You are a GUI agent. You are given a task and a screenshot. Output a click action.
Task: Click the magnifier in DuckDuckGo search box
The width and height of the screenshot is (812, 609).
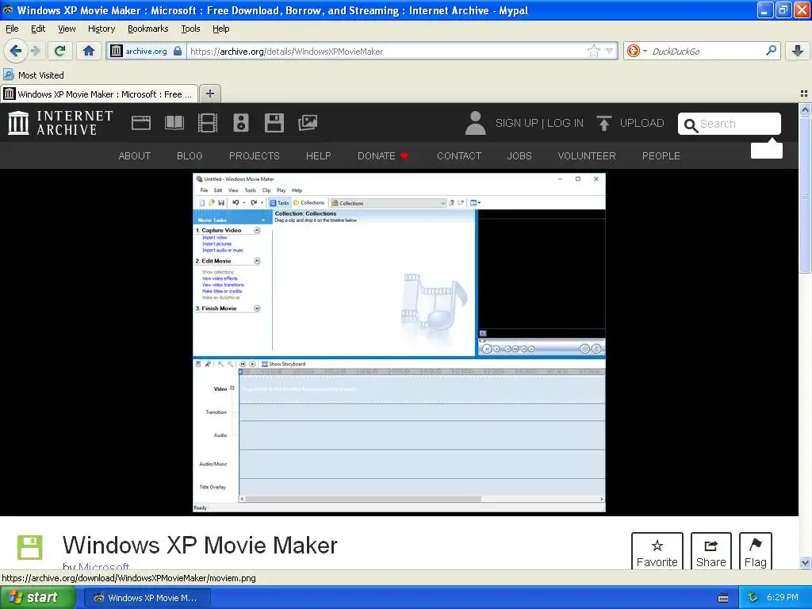click(771, 51)
